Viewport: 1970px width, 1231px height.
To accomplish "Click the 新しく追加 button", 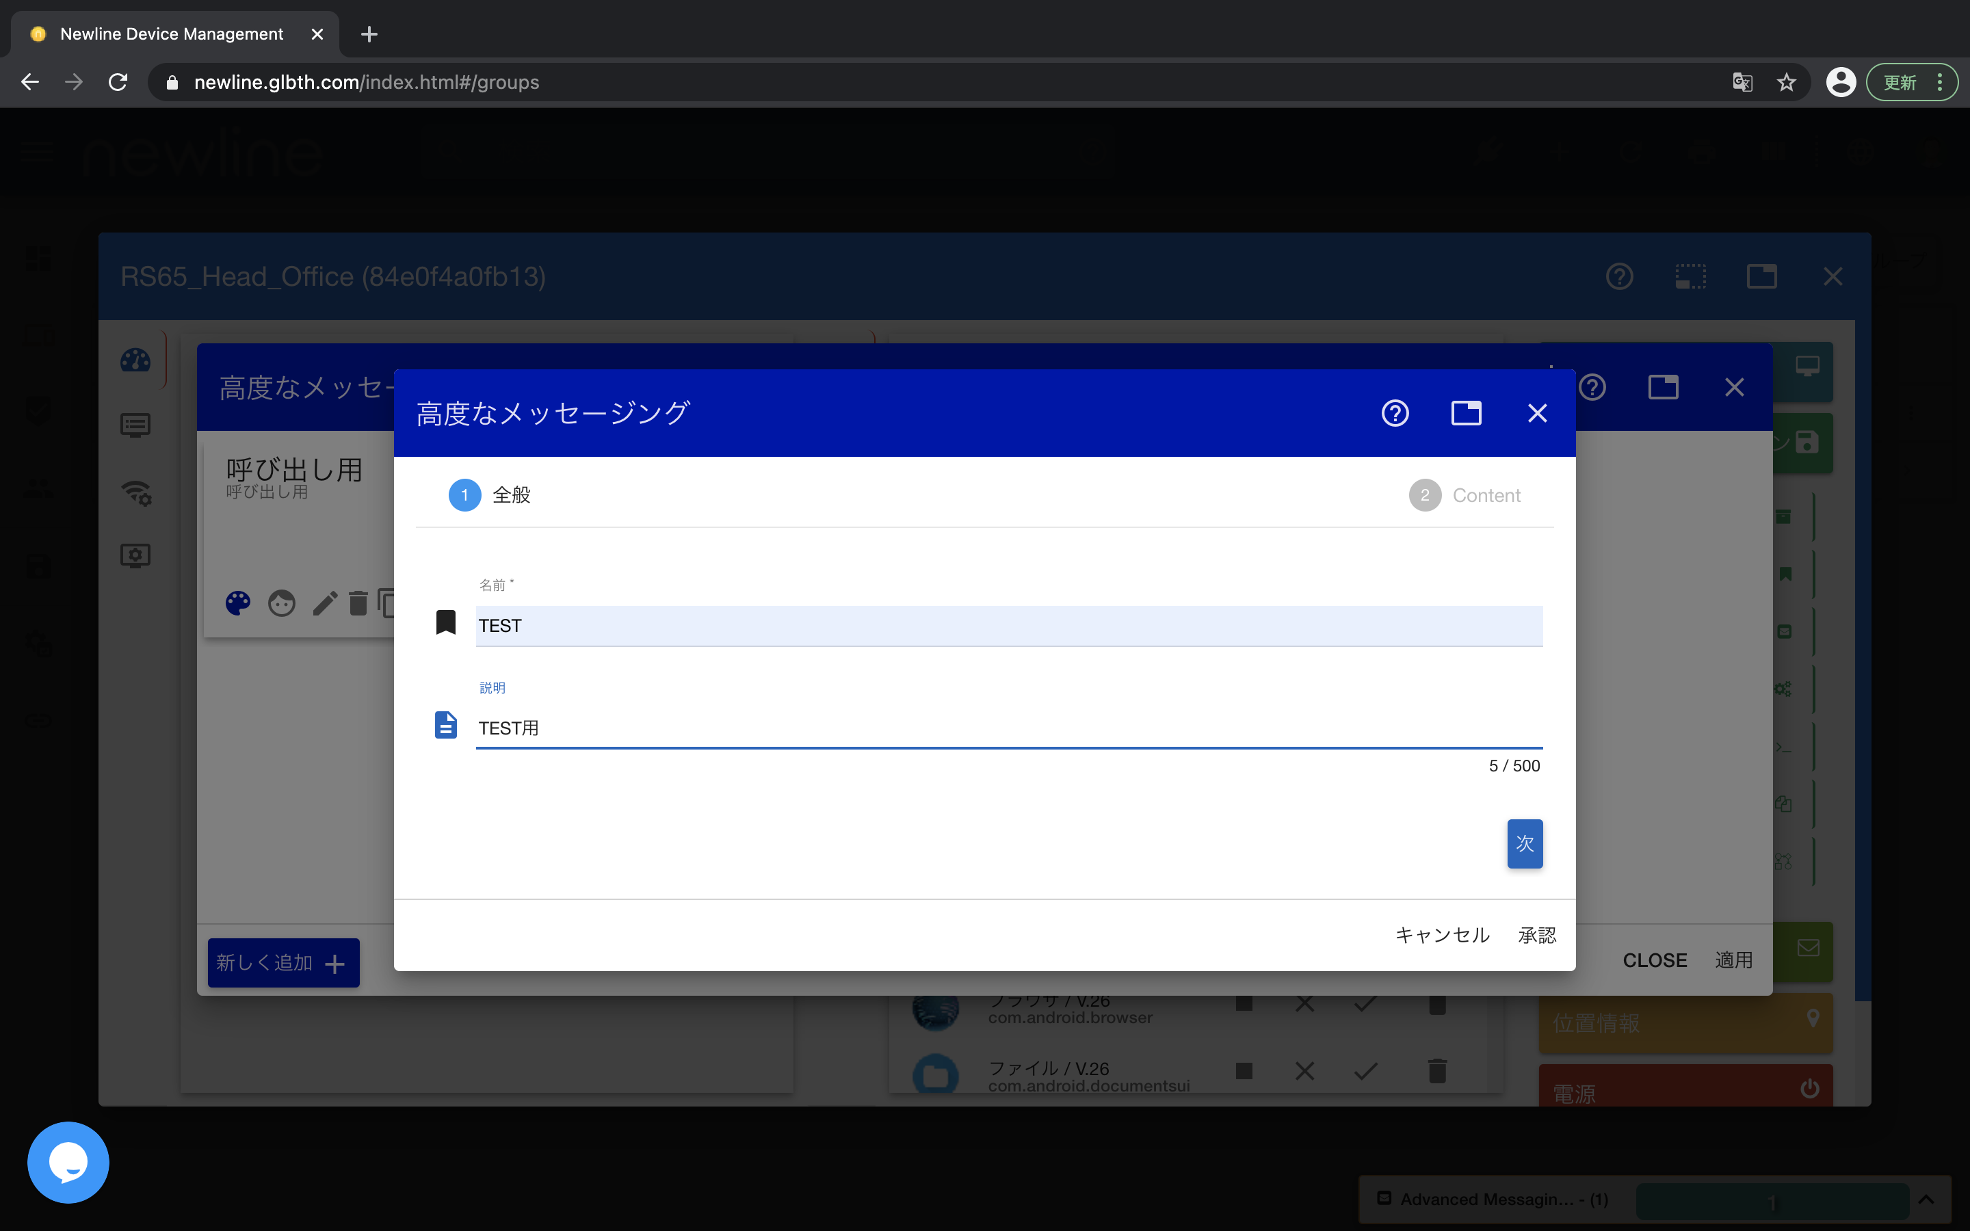I will (x=283, y=963).
